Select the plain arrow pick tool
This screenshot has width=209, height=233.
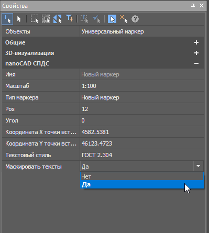[19, 19]
